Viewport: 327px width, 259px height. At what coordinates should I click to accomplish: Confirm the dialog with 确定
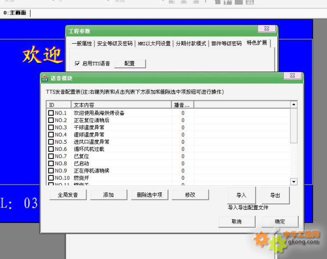point(280,221)
